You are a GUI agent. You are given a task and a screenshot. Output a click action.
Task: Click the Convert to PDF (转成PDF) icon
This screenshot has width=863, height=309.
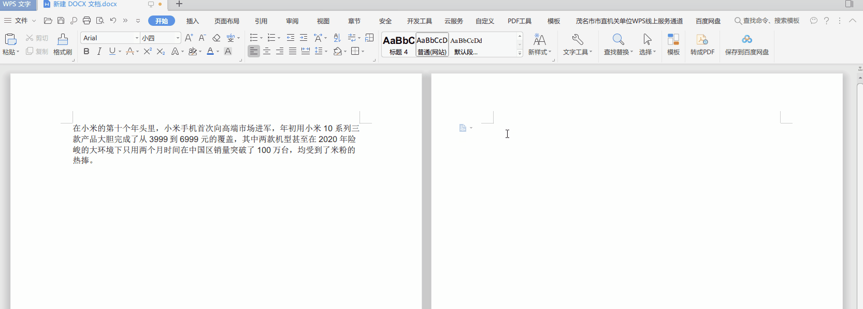(x=702, y=44)
